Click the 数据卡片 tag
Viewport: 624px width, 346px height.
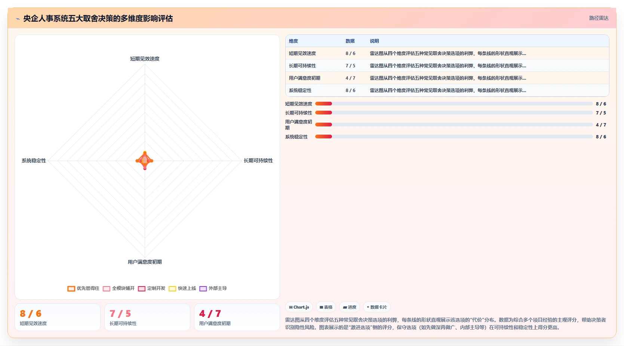[377, 307]
